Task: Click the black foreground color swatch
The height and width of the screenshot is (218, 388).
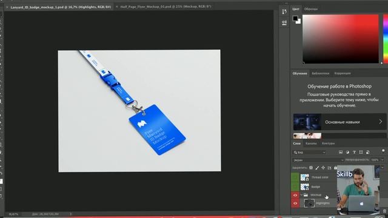Action: point(295,18)
